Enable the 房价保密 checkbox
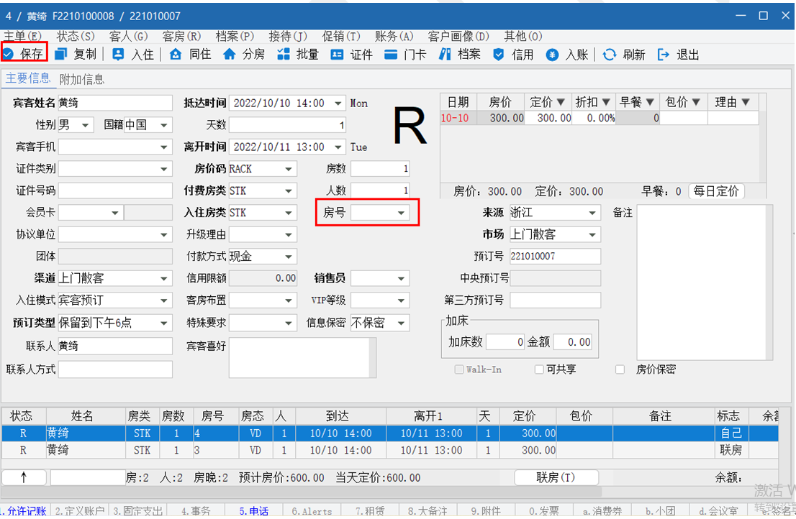This screenshot has width=796, height=519. point(620,369)
